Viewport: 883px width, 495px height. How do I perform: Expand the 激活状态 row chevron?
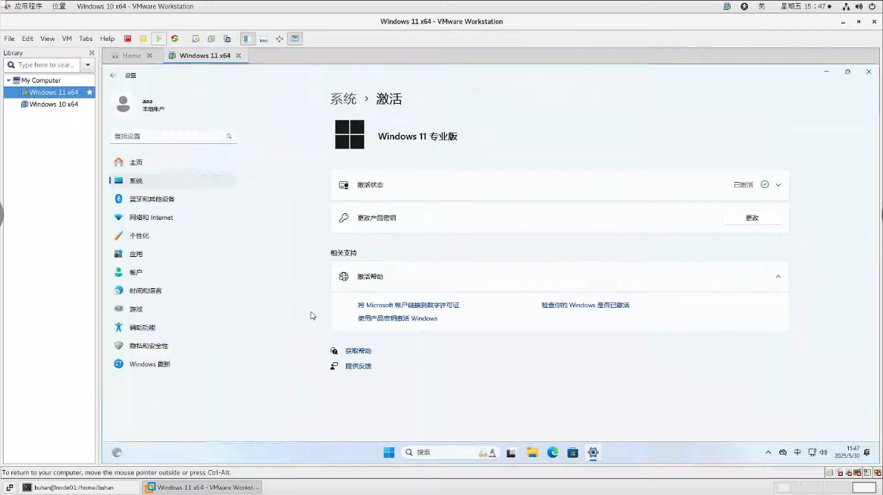778,185
